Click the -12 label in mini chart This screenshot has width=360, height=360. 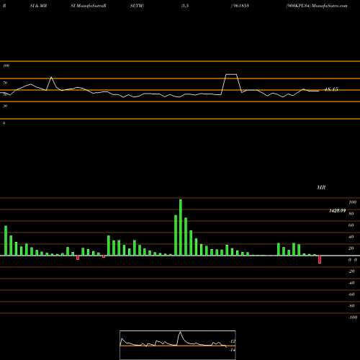[x=232, y=341]
